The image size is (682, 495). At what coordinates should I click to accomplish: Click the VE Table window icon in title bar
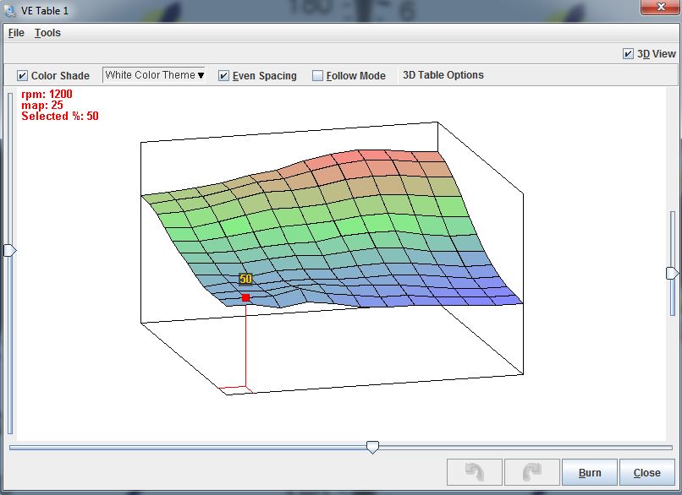pos(11,11)
